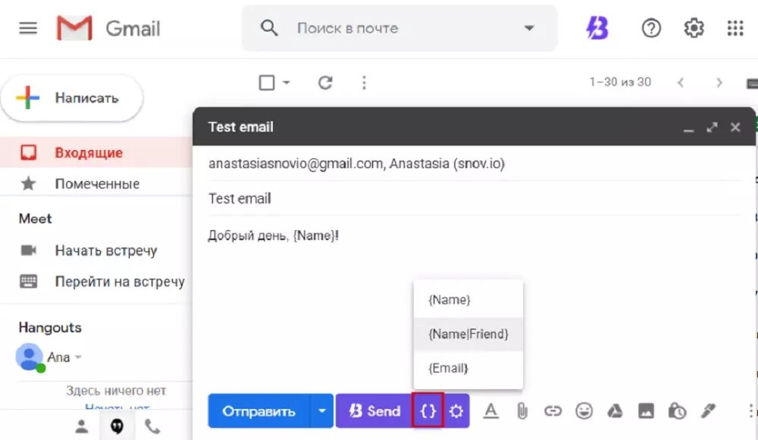
Task: Open Hangouts conversations tab icon
Action: pos(117,426)
